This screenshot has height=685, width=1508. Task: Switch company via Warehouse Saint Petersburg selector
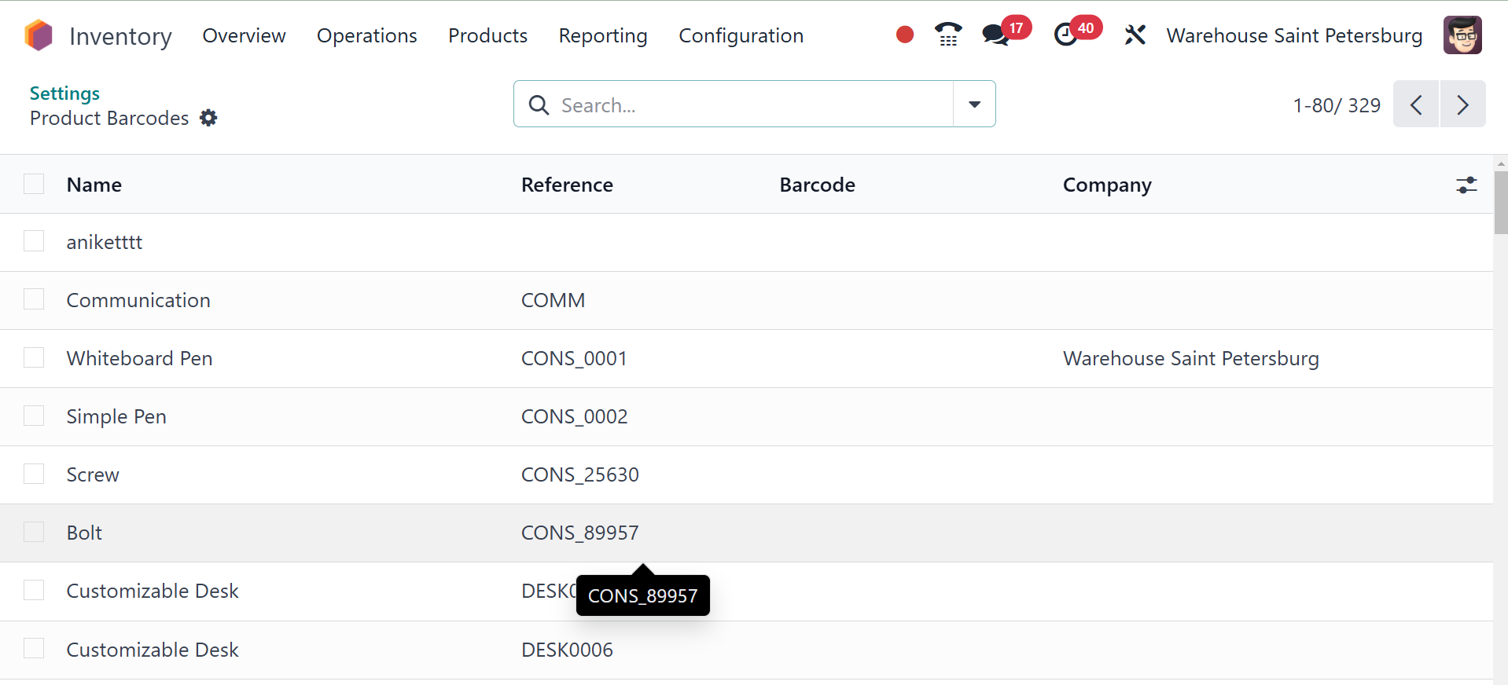pyautogui.click(x=1294, y=36)
